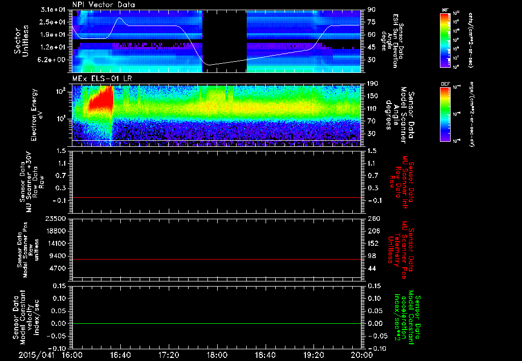This screenshot has width=522, height=361.
Task: Click the 'NPI Vector Data' panel title
Action: 103,5
